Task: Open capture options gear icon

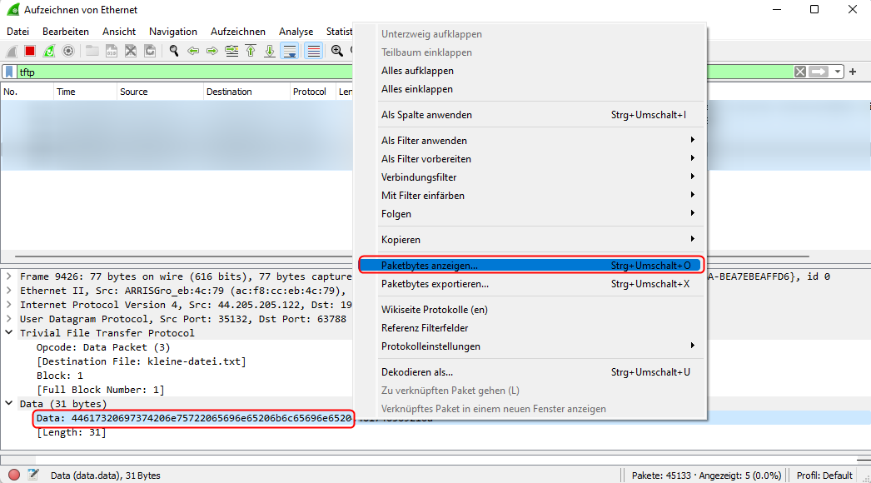Action: (68, 51)
